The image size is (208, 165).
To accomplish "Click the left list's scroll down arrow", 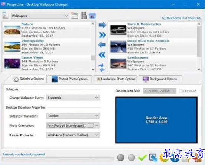I will [93, 69].
